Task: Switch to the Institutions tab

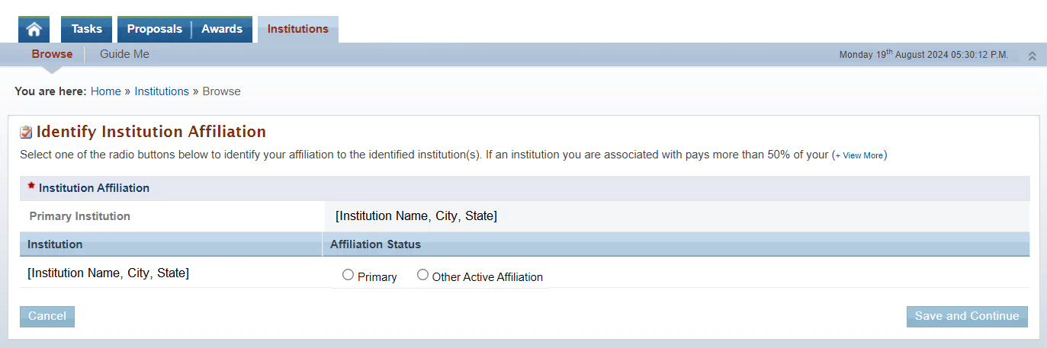Action: [x=298, y=30]
